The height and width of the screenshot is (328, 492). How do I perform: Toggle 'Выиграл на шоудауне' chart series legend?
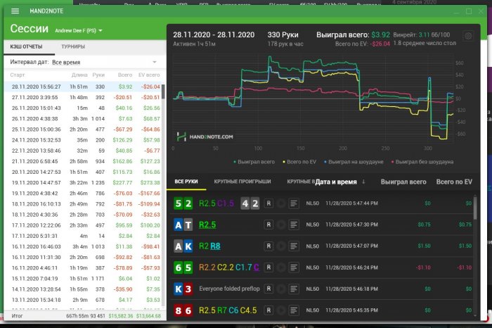354,162
